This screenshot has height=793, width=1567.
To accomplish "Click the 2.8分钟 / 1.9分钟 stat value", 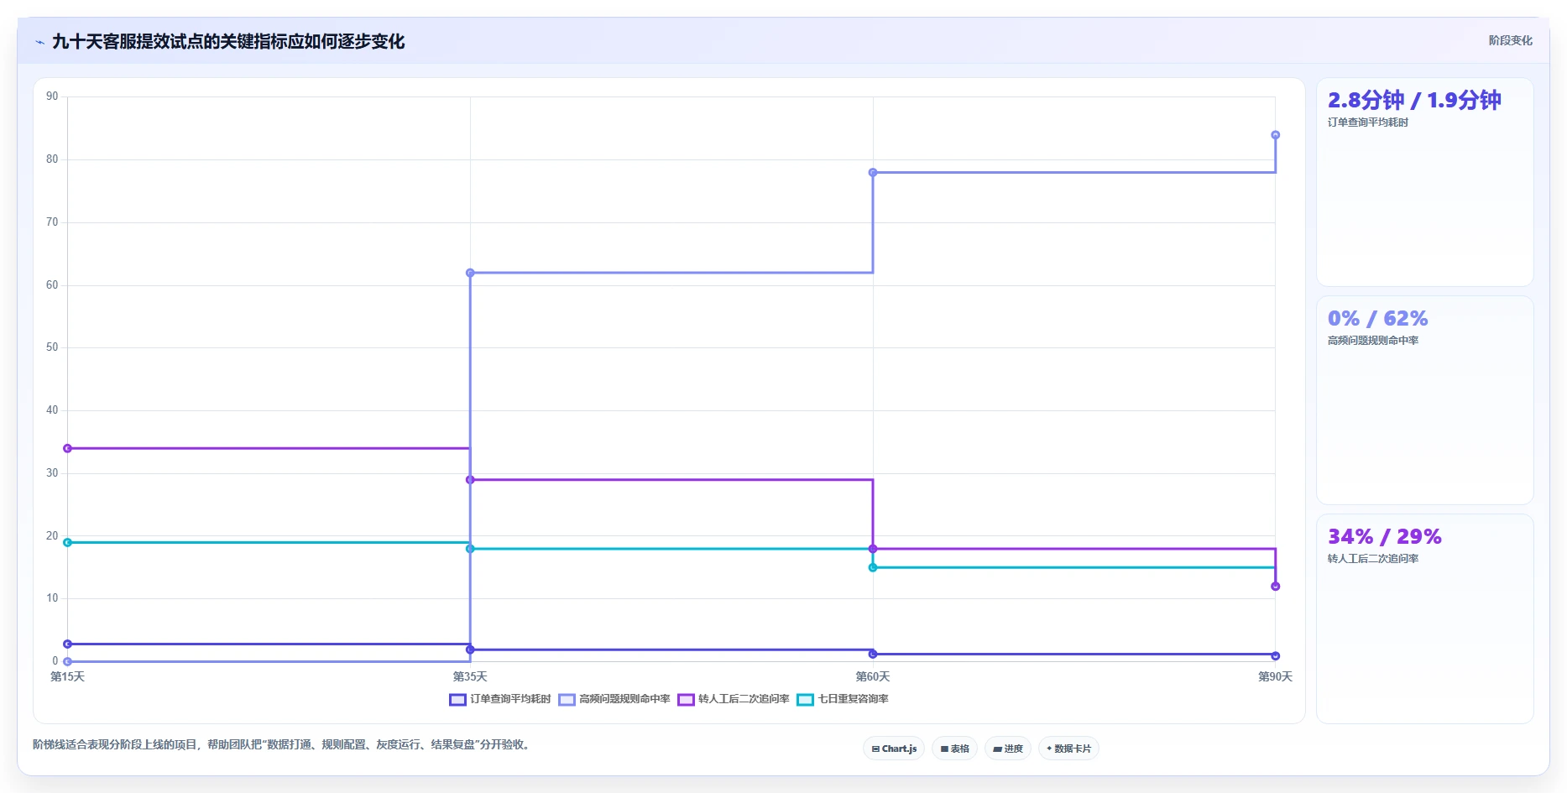I will click(1414, 100).
